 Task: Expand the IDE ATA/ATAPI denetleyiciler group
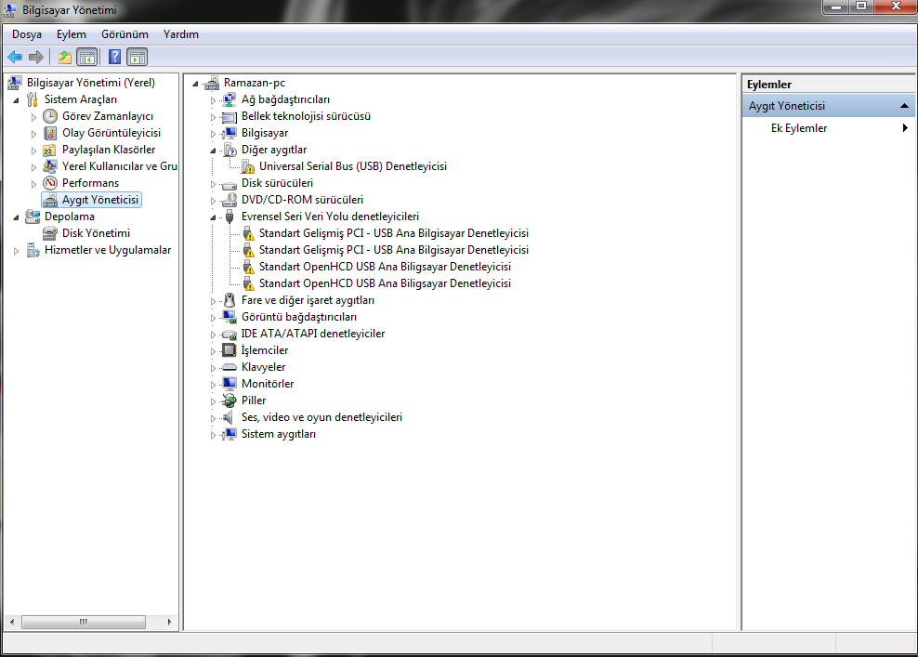(213, 335)
